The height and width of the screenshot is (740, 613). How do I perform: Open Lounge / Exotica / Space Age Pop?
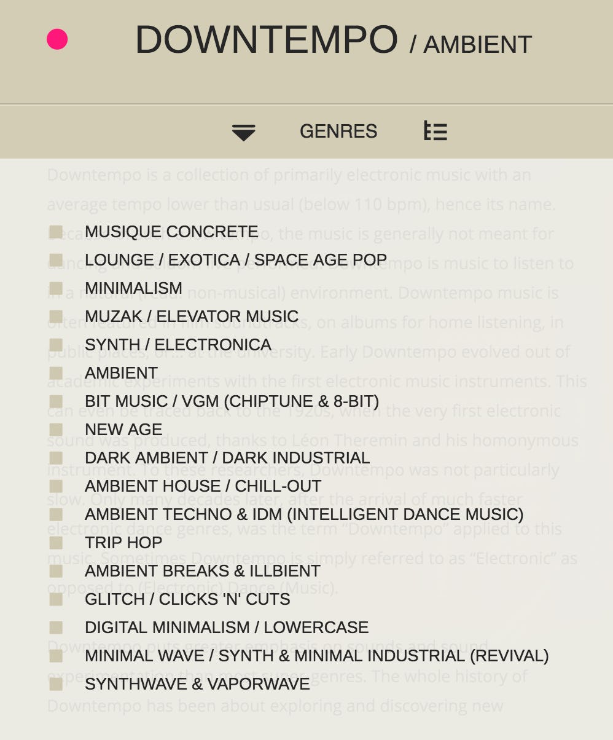pos(235,260)
